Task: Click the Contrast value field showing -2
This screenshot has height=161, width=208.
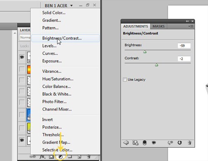Action: tap(184, 59)
